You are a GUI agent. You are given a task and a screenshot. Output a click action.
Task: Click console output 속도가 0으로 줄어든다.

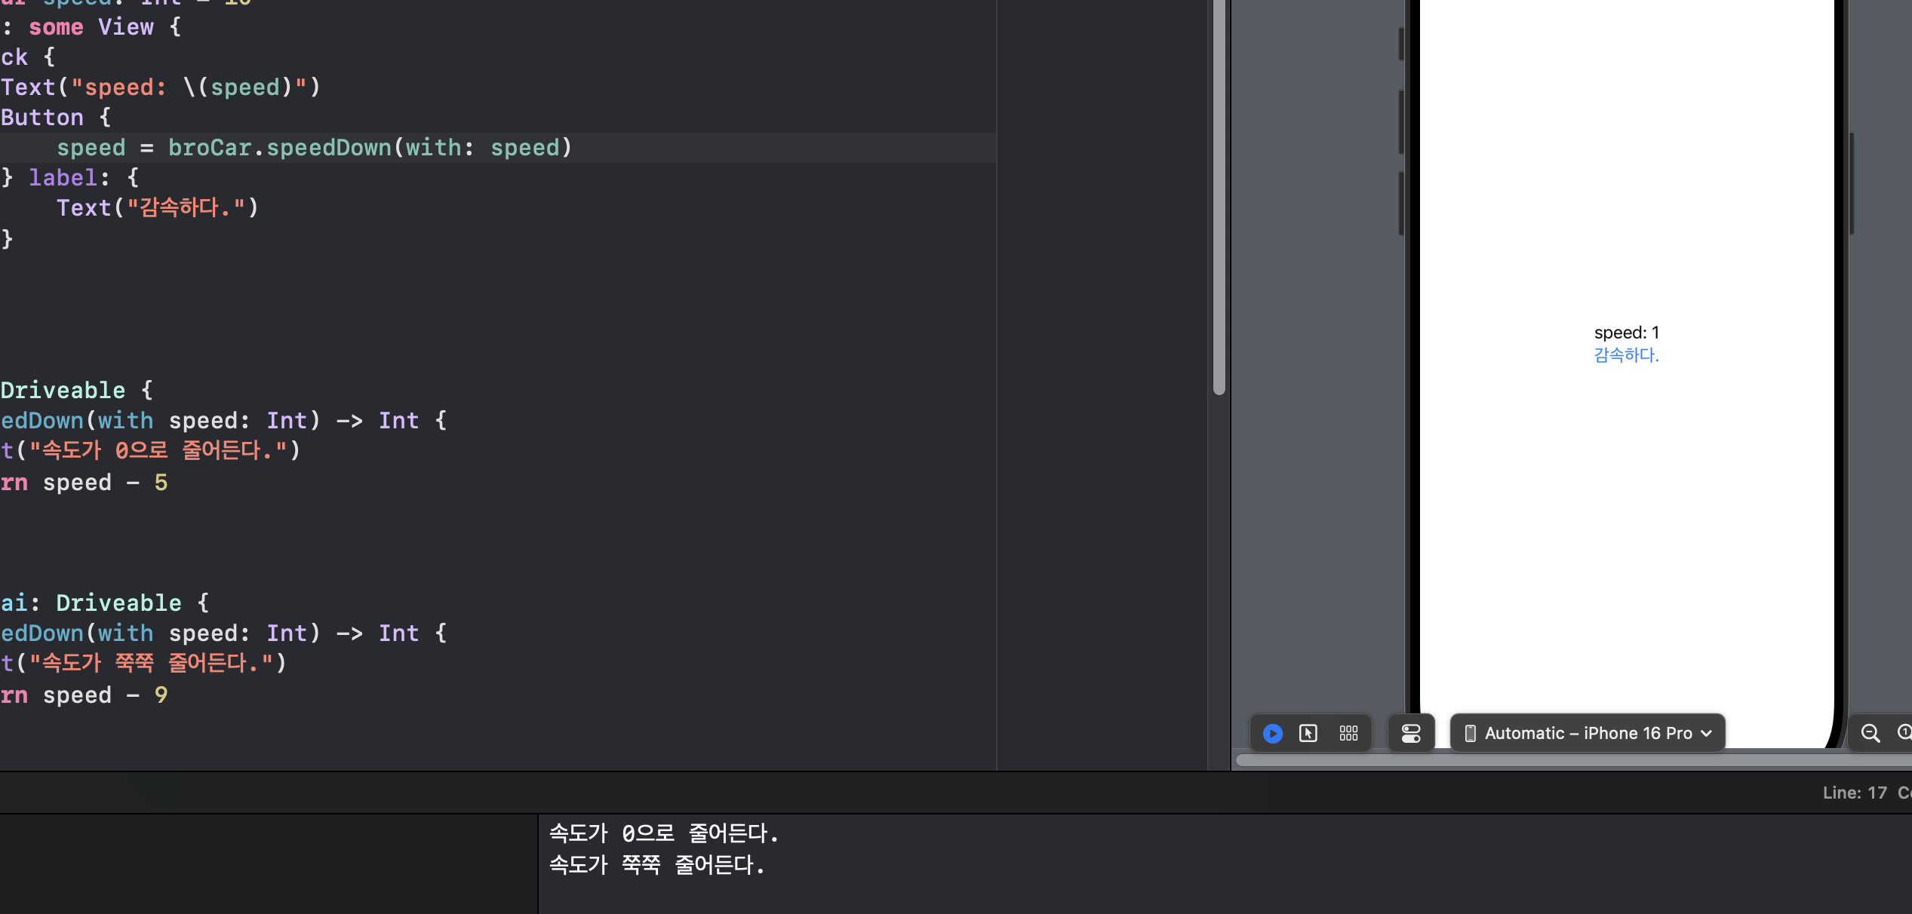tap(663, 833)
